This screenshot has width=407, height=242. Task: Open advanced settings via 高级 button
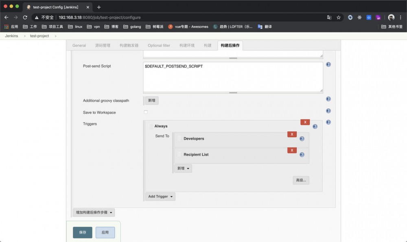(301, 180)
